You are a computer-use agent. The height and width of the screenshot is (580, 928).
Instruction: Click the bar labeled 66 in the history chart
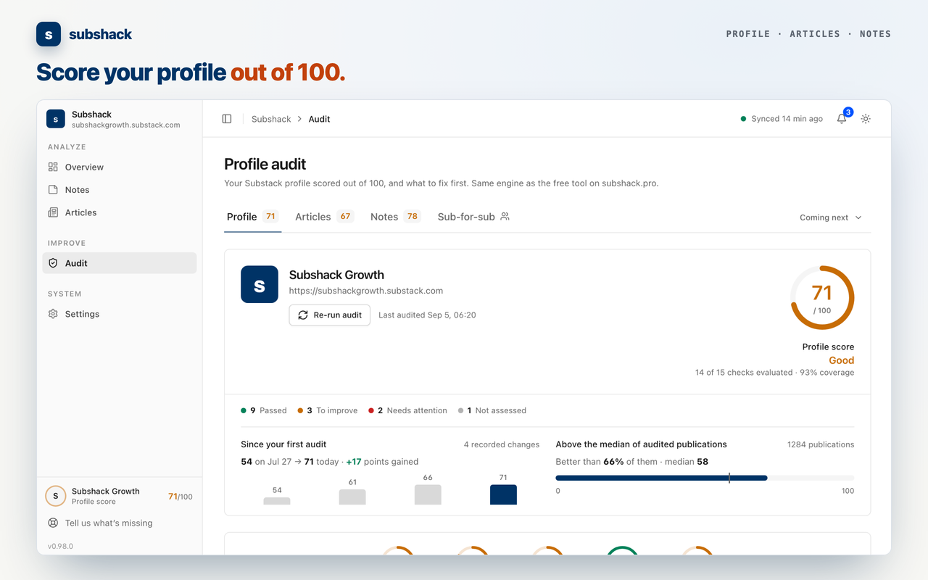[x=428, y=494]
